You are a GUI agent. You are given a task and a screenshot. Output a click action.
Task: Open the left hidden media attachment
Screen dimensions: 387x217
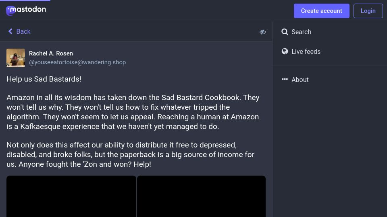[x=71, y=197]
